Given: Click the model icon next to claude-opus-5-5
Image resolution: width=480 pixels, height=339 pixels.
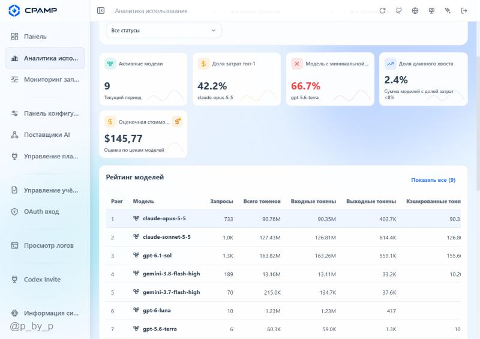Looking at the screenshot, I should 136,218.
